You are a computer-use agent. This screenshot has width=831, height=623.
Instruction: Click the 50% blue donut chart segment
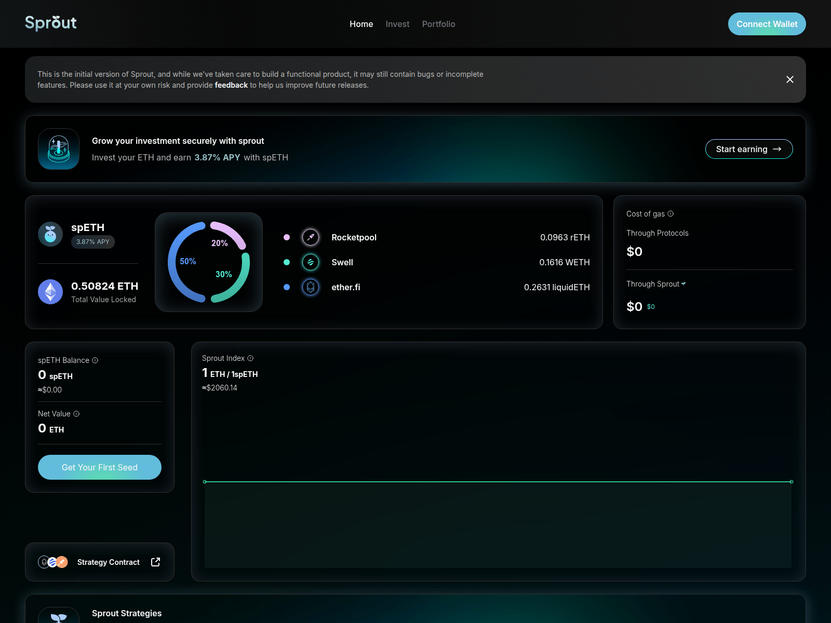173,262
